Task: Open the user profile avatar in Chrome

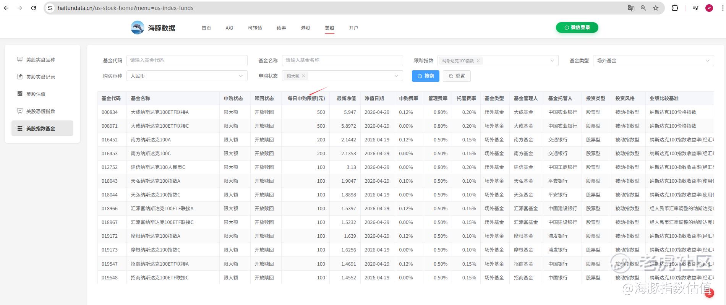Action: pyautogui.click(x=709, y=8)
